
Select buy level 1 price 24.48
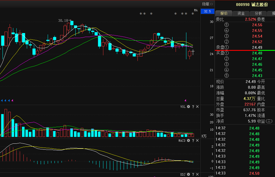click(x=257, y=53)
